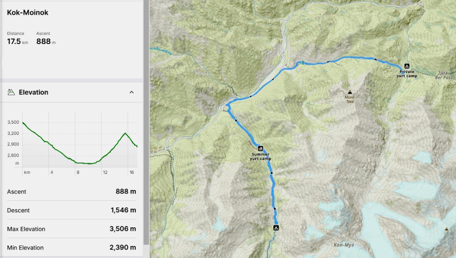This screenshot has height=258, width=456.
Task: Select the campsite icon at the route's southern end
Action: (x=276, y=228)
